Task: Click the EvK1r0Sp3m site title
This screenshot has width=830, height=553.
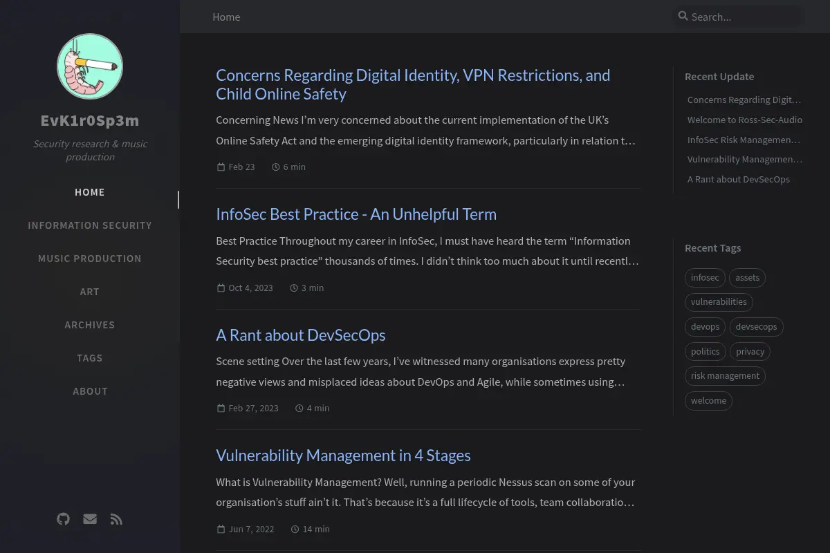Action: click(90, 120)
